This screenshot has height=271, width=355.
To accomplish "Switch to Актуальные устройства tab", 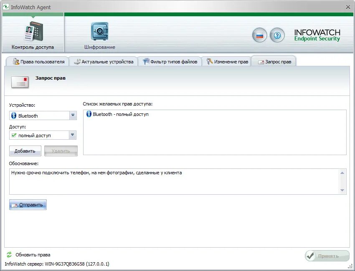I will (103, 61).
